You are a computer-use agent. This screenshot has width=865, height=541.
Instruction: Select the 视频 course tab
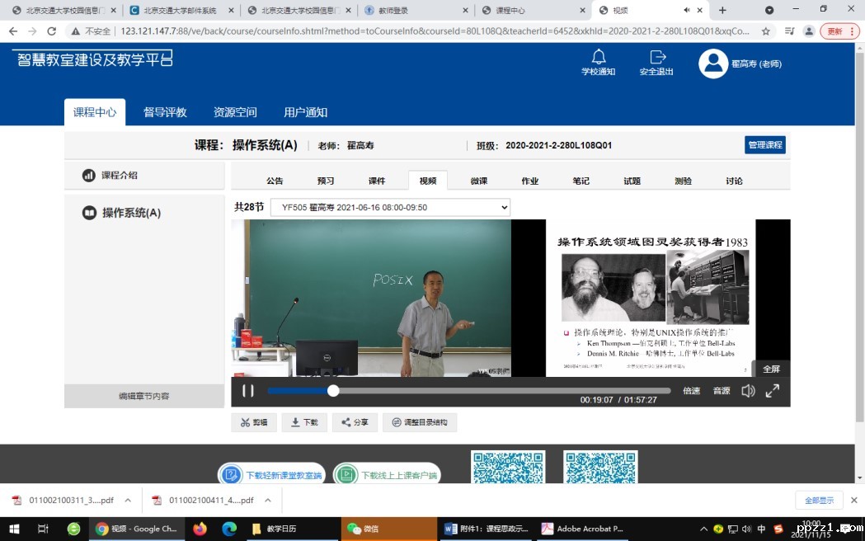(427, 181)
